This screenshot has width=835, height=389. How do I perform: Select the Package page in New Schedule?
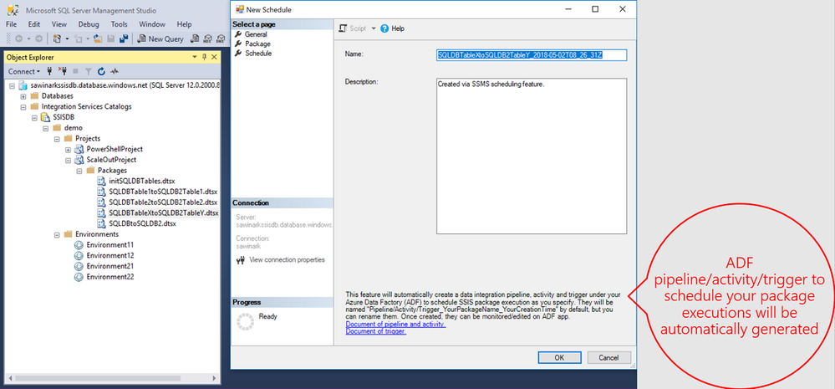click(x=257, y=44)
